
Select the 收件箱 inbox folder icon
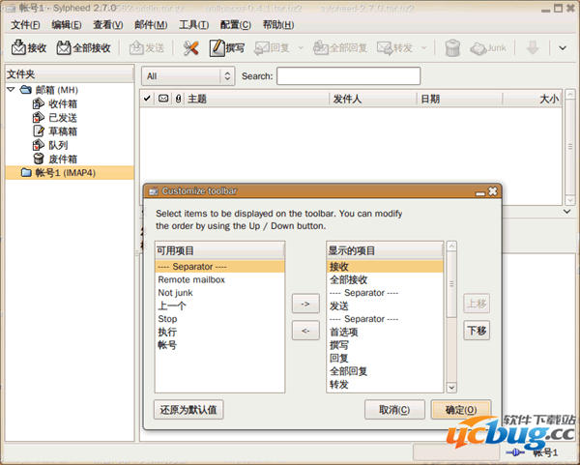click(40, 103)
